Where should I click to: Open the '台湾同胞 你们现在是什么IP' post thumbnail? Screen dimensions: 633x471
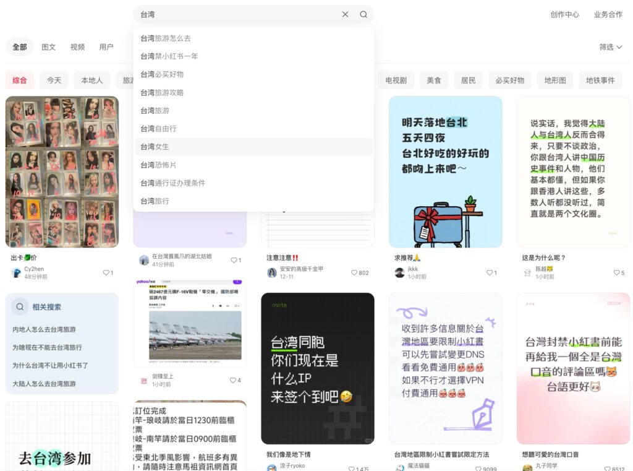coord(318,368)
